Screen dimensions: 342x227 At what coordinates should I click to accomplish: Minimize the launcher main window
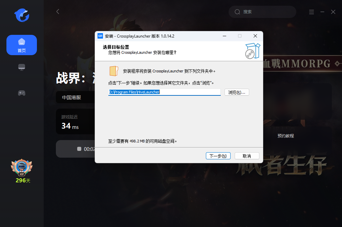click(322, 12)
